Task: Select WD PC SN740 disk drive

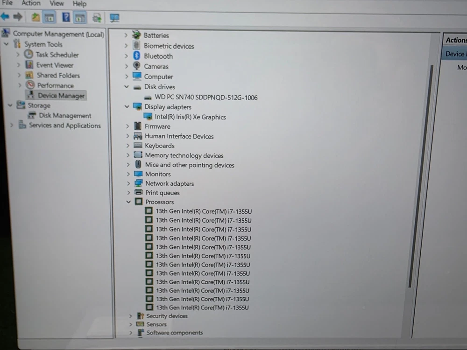Action: (206, 98)
